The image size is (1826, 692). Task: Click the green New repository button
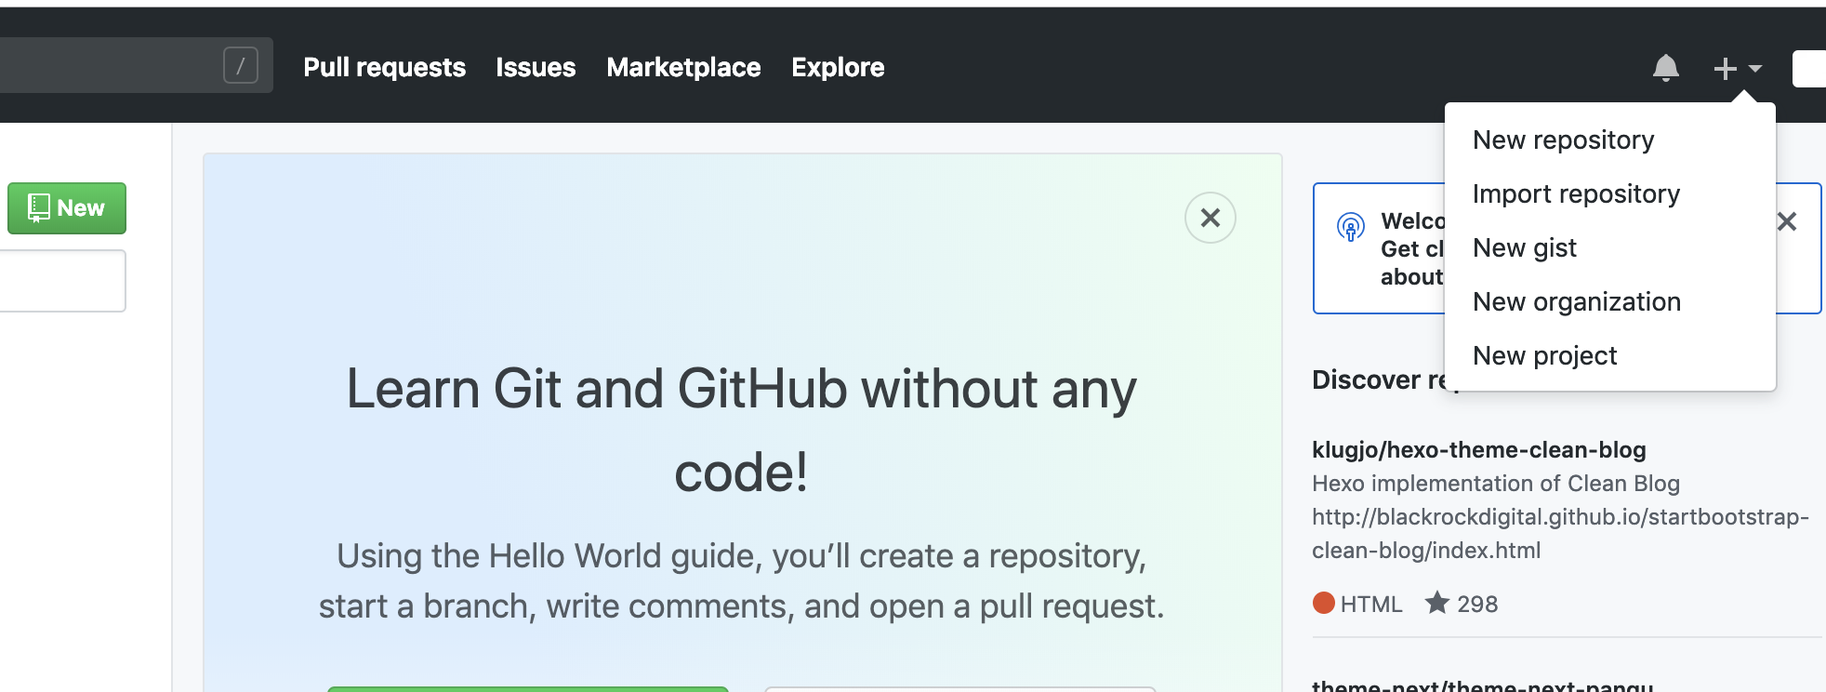click(x=67, y=208)
